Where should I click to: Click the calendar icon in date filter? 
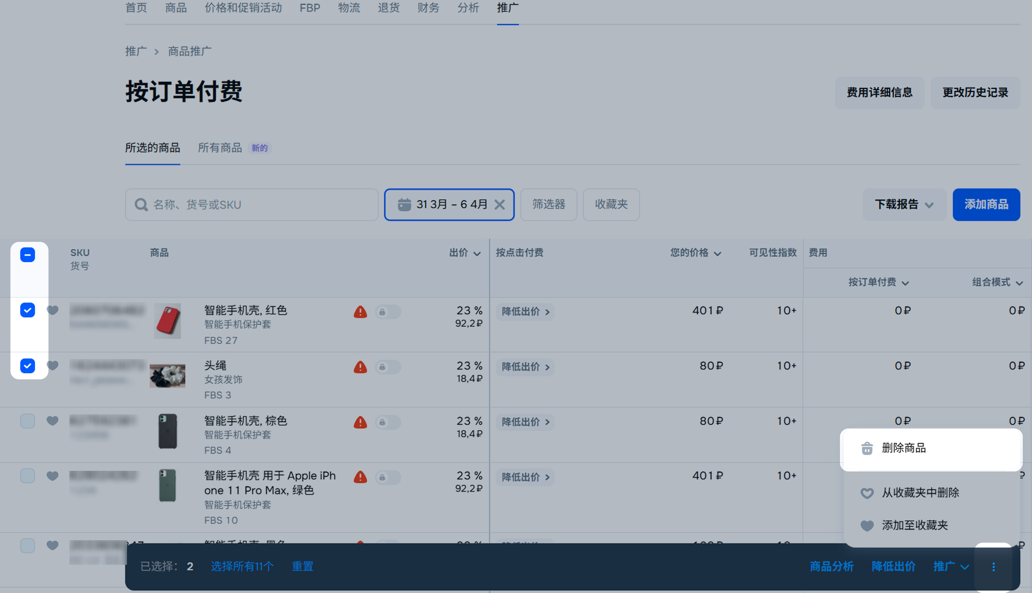click(404, 204)
